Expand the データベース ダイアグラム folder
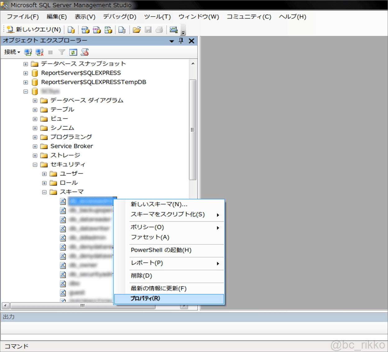Screen dimensions: 388x352 pyautogui.click(x=35, y=101)
